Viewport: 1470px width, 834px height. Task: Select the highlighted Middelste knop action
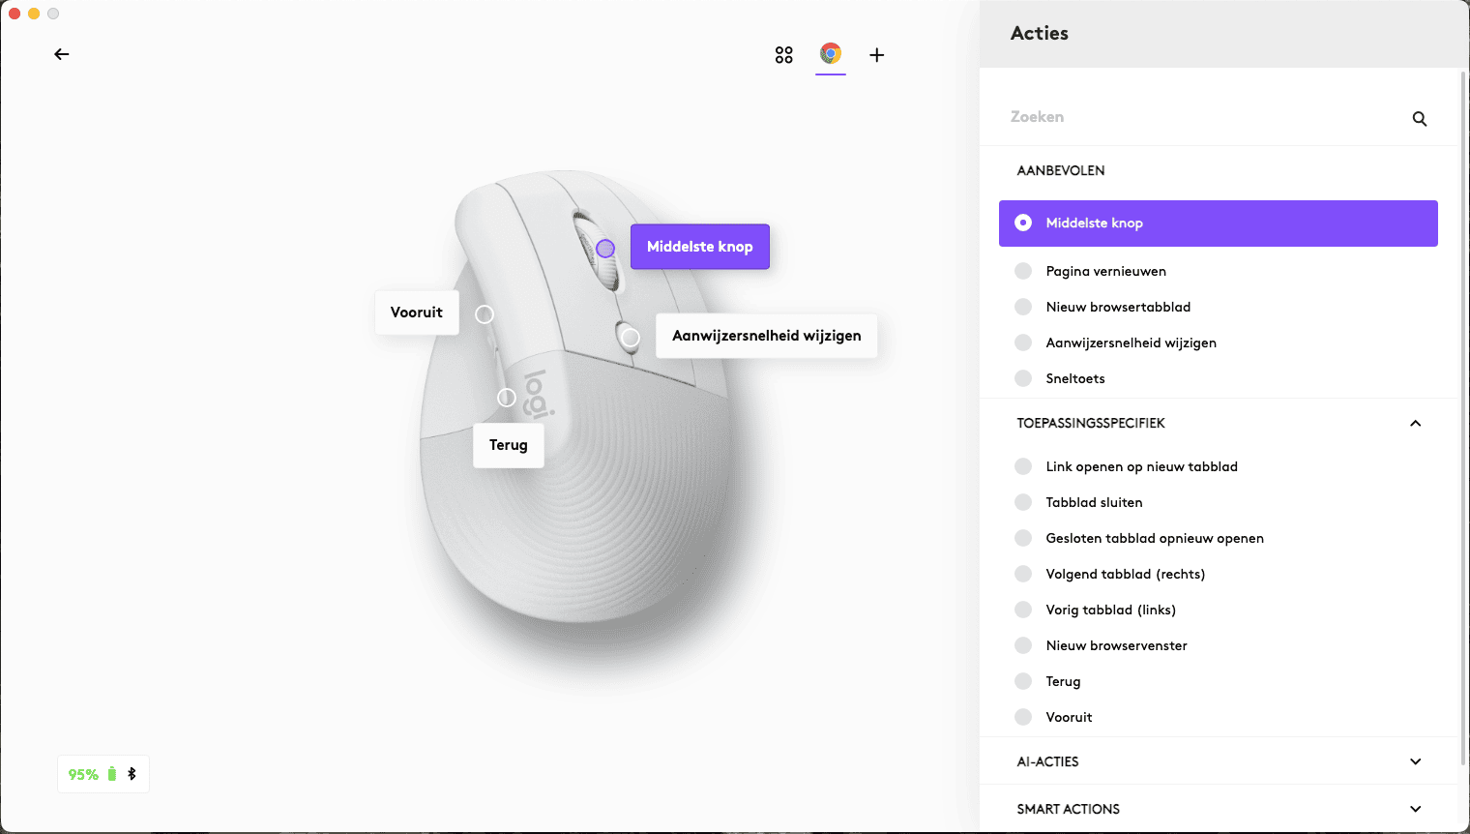coord(1218,223)
